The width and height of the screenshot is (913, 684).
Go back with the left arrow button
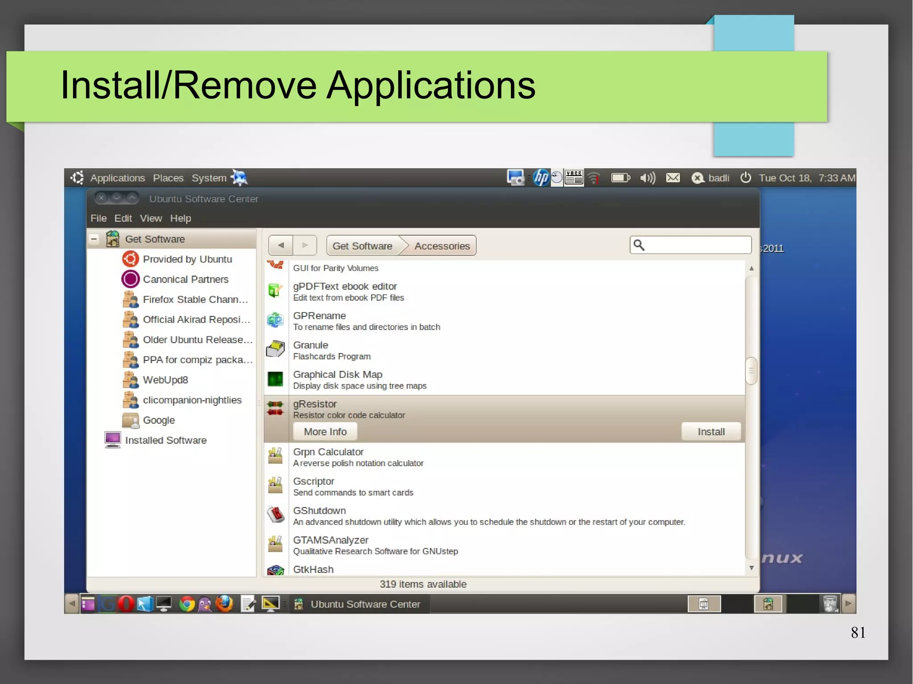click(x=281, y=245)
